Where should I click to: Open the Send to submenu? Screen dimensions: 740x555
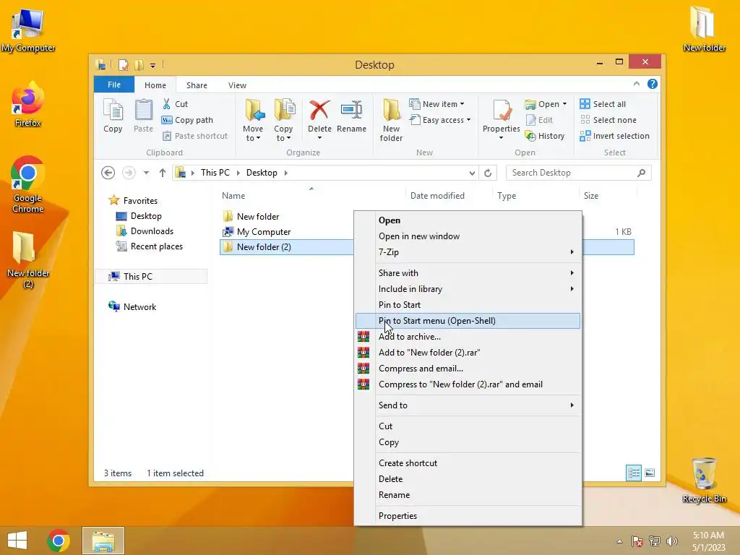click(468, 405)
